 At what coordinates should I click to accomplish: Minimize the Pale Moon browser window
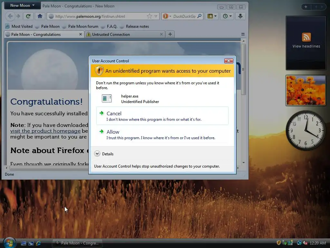(x=221, y=7)
